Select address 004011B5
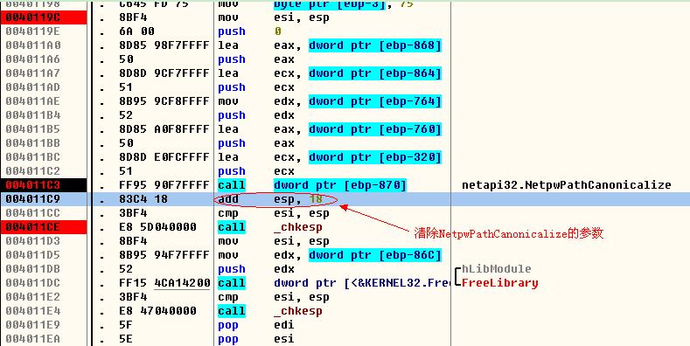This screenshot has height=346, width=690. pos(33,129)
